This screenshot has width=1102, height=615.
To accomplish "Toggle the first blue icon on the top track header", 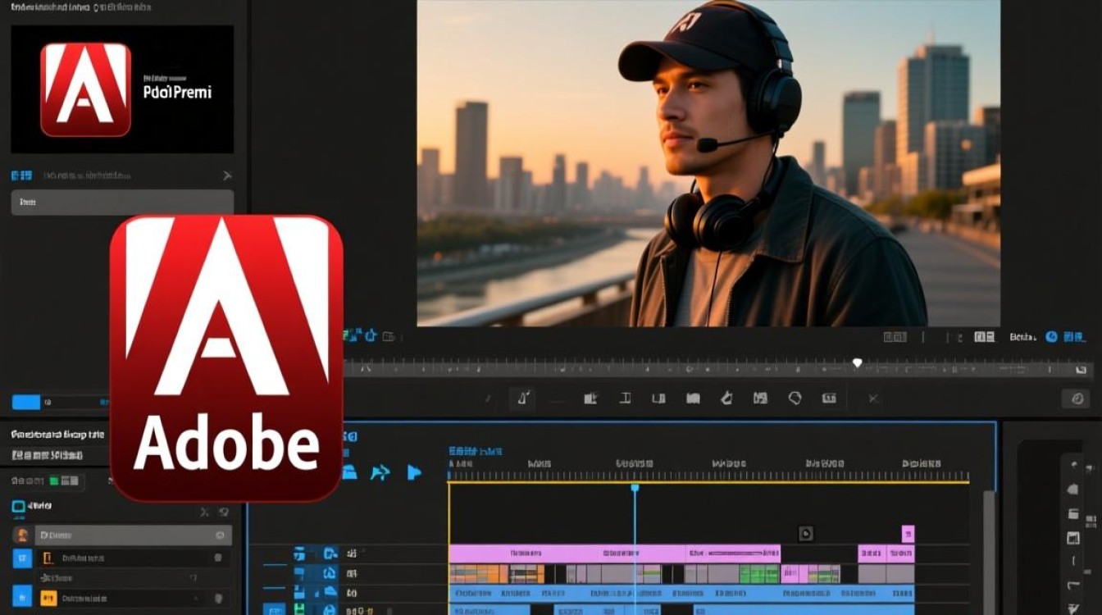I will tap(300, 554).
